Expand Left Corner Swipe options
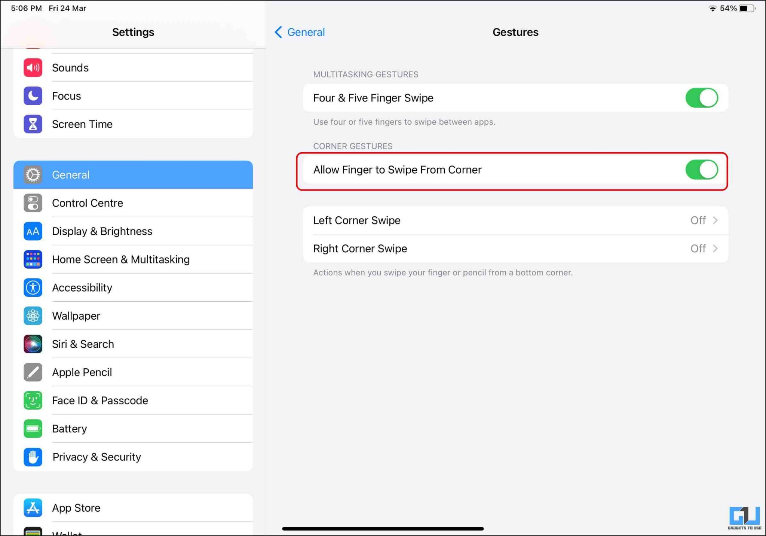 click(516, 220)
